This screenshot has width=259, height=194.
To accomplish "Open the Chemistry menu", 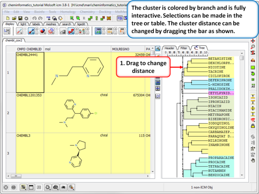I will (87, 12).
